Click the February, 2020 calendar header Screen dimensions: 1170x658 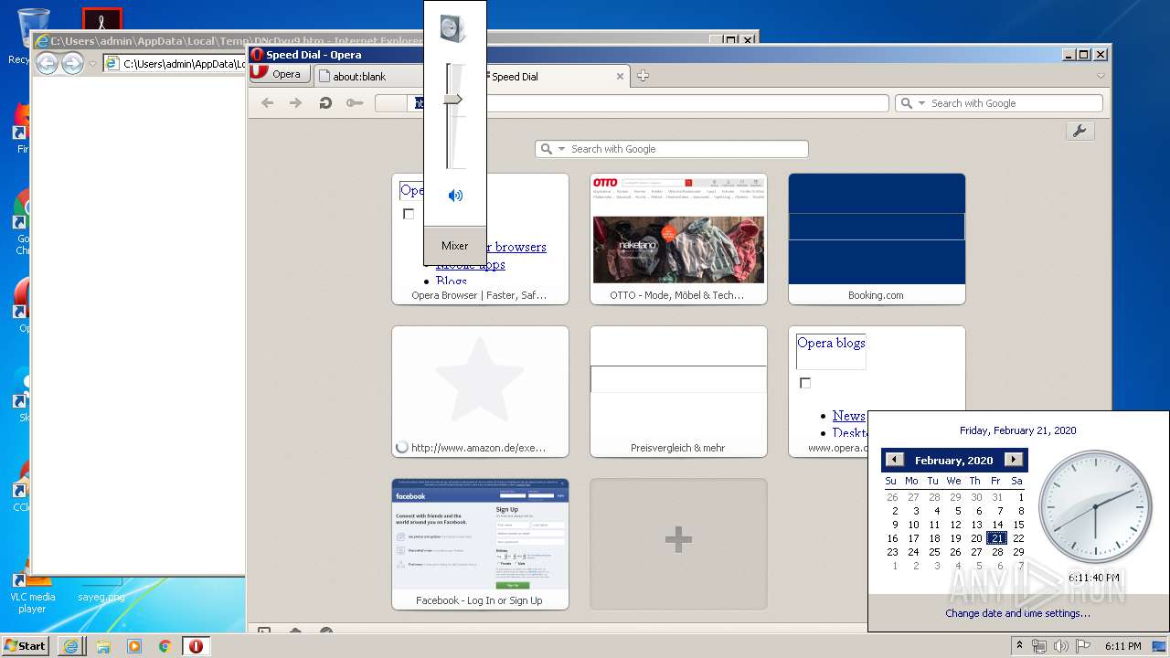[953, 461]
